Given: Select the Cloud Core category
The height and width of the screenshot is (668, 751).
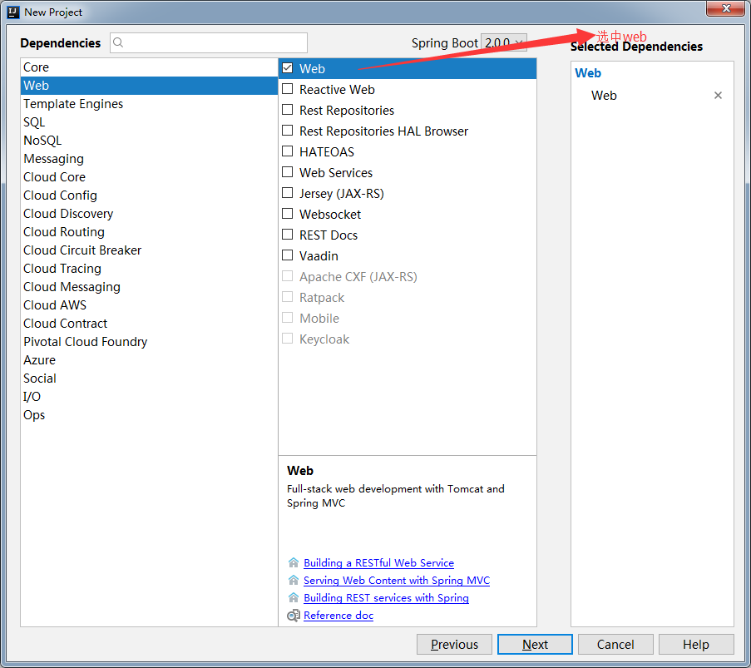Looking at the screenshot, I should pyautogui.click(x=149, y=177).
